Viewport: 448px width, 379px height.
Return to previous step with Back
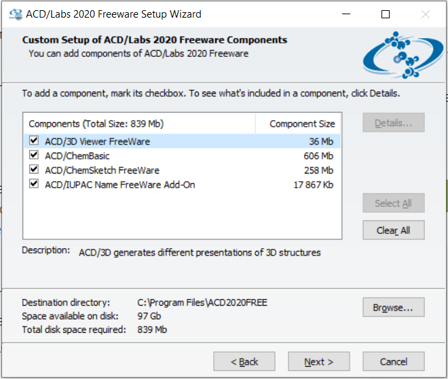pyautogui.click(x=244, y=361)
